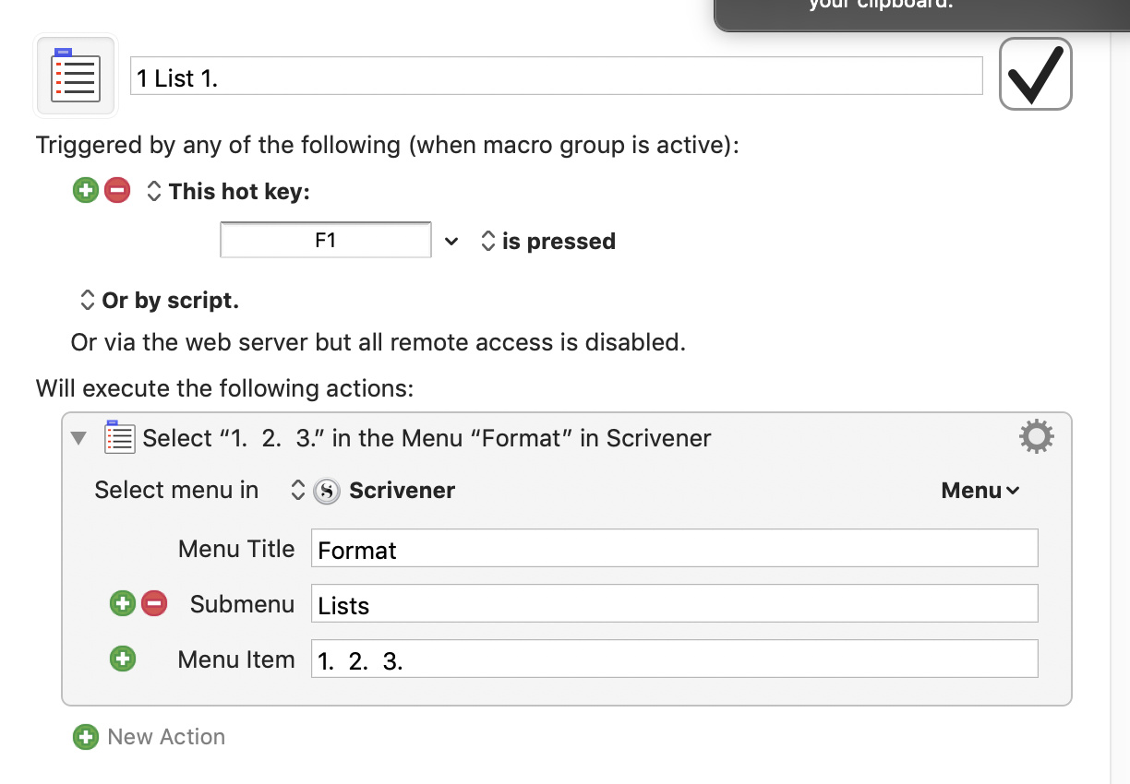The image size is (1130, 784).
Task: Change the 'is pressed' trigger condition
Action: [x=548, y=242]
